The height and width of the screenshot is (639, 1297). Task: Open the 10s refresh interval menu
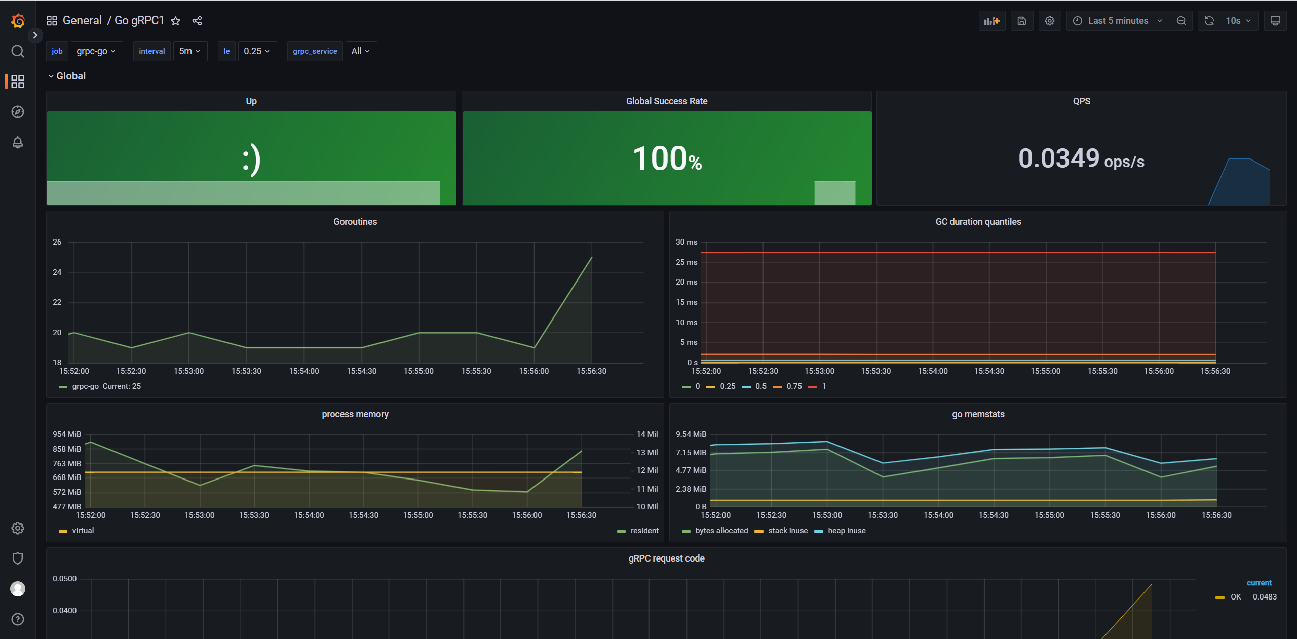1238,21
